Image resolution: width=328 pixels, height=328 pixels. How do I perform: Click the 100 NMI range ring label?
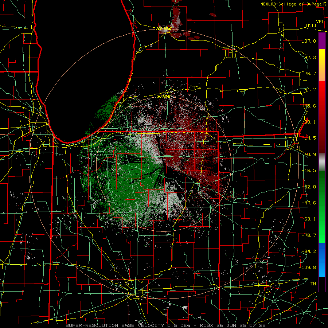click(164, 29)
